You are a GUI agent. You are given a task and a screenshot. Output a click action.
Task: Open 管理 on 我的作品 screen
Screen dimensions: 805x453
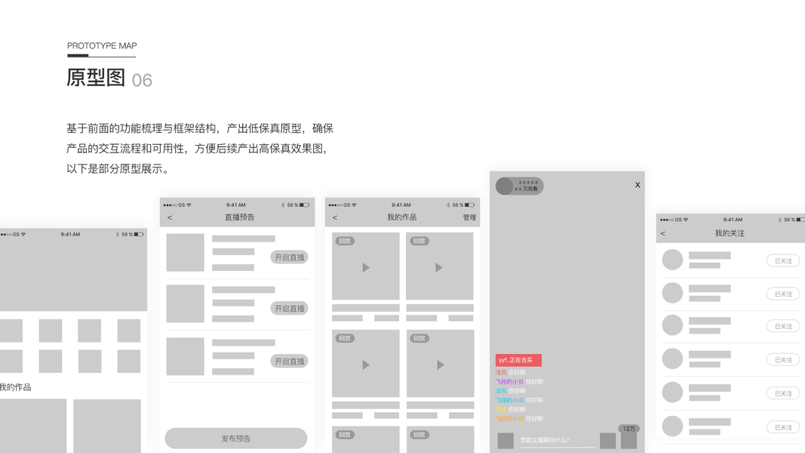pyautogui.click(x=469, y=217)
